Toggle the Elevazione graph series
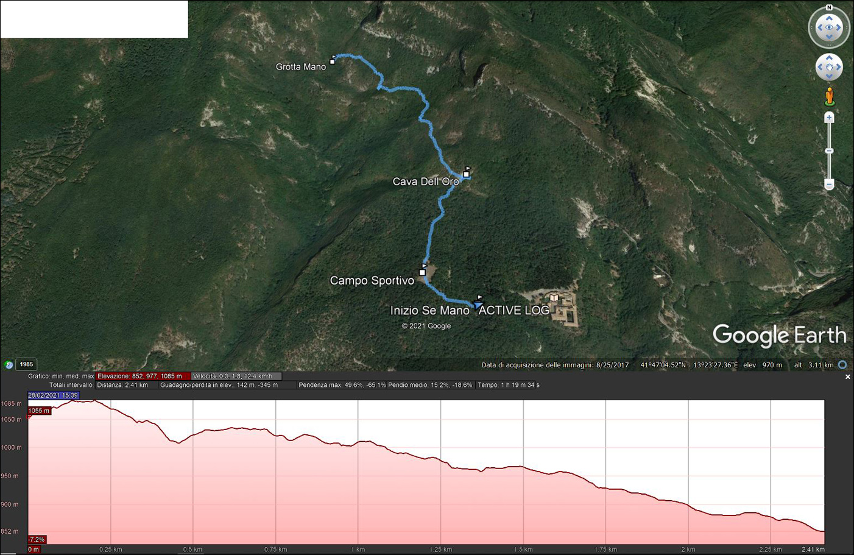Viewport: 854px width, 555px height. tap(143, 376)
